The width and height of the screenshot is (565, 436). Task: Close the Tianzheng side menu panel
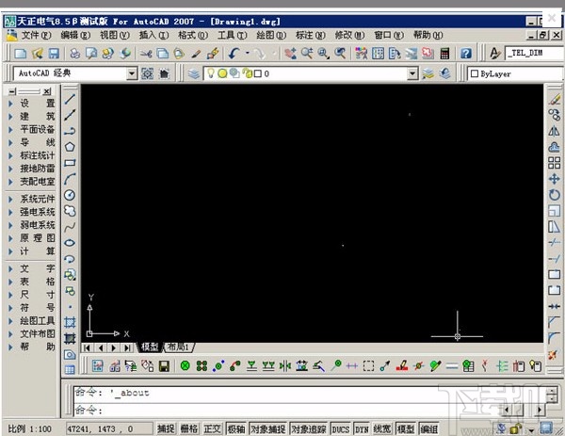[x=47, y=91]
